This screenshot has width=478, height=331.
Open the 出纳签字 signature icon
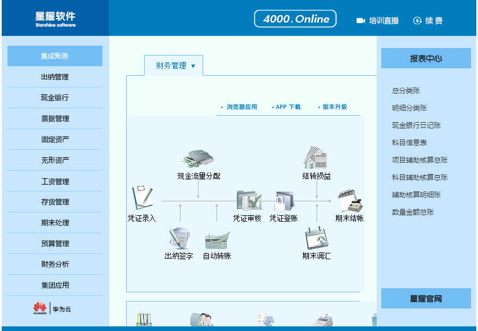[x=179, y=238]
